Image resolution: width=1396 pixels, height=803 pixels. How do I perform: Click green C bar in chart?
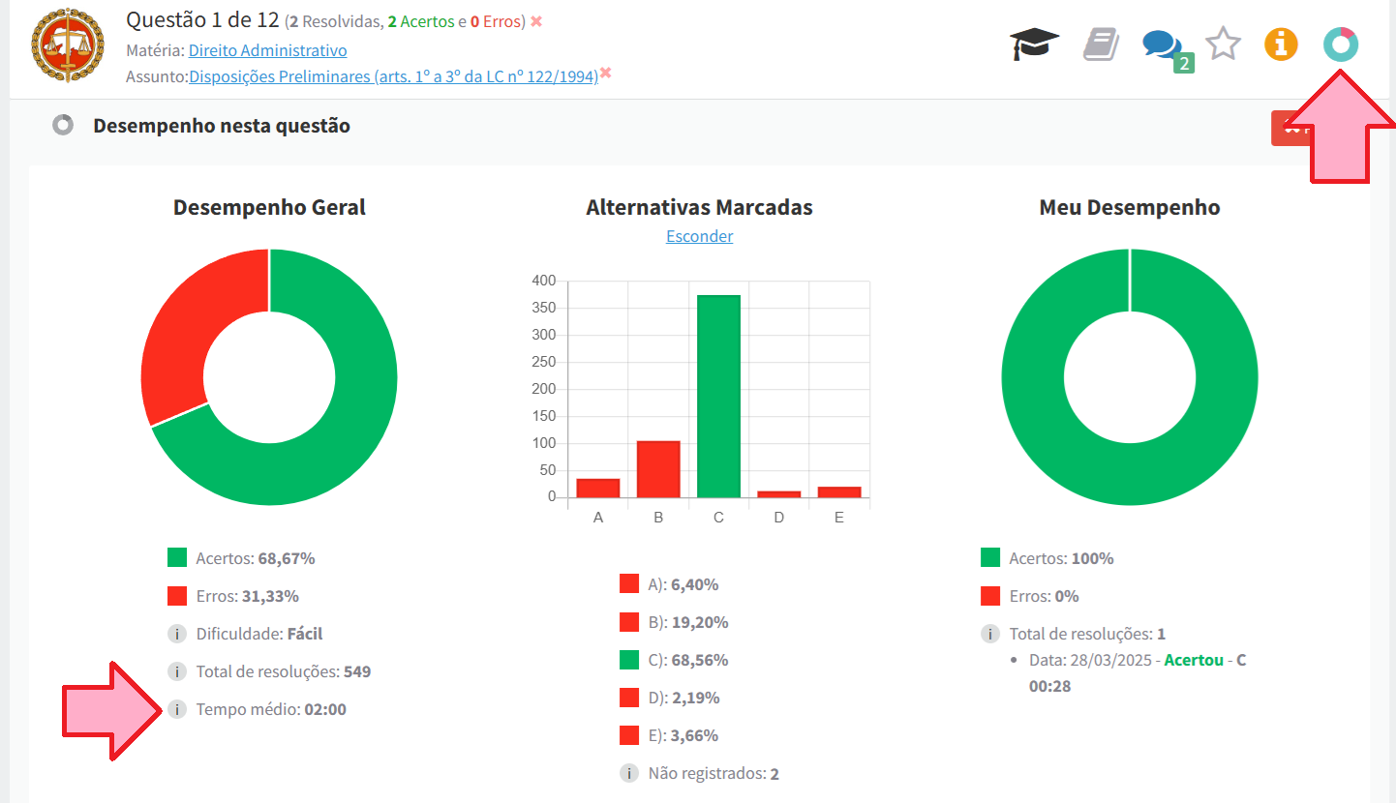pyautogui.click(x=718, y=396)
